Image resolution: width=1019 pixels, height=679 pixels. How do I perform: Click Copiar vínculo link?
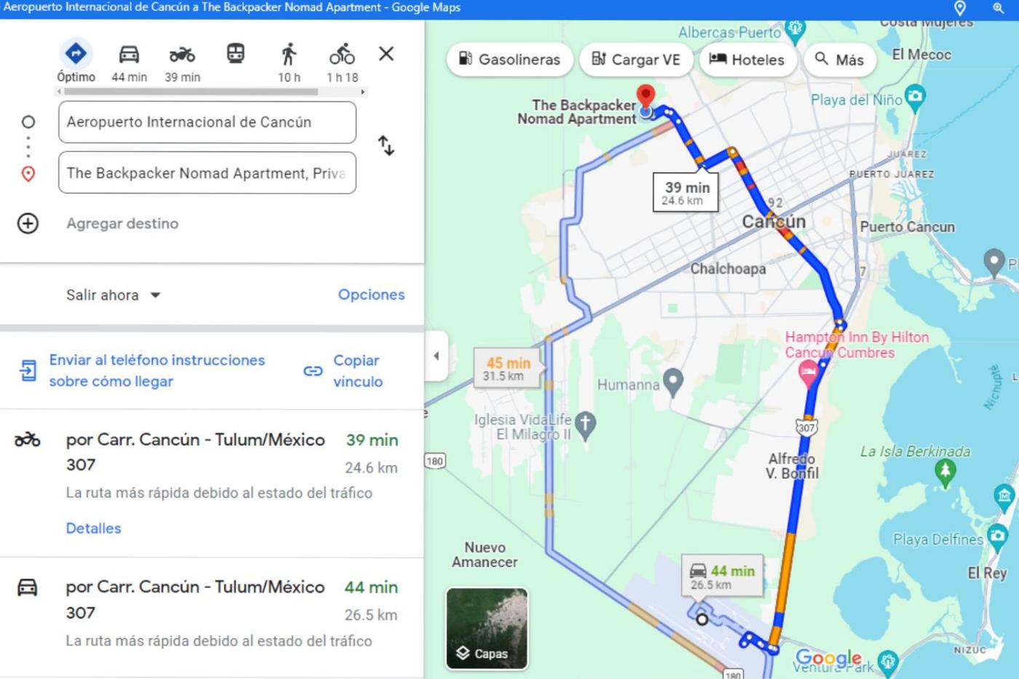(x=344, y=371)
